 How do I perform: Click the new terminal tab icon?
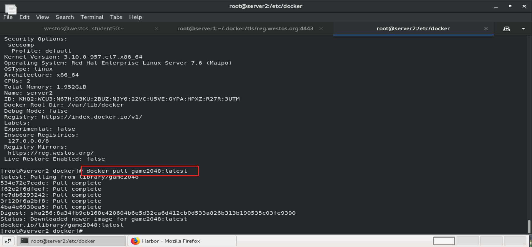pos(506,29)
